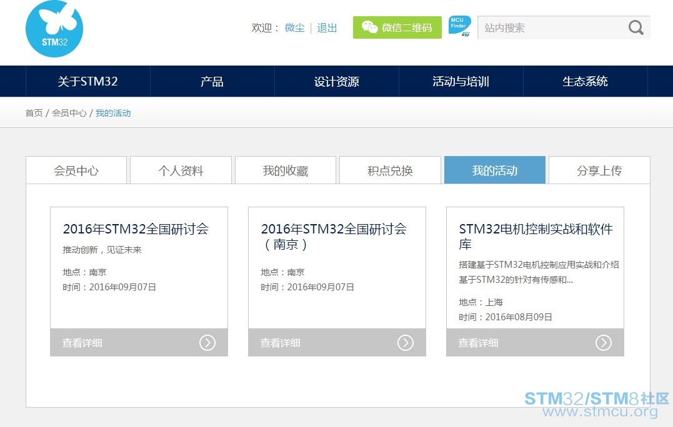Switch to the 分享上传 tab

(x=600, y=170)
